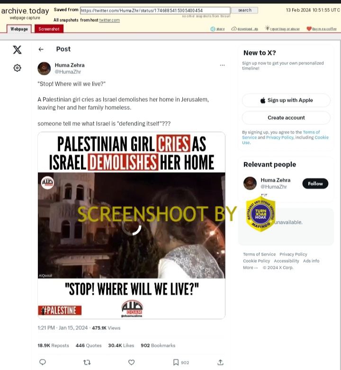
Task: Like the post with heart icon
Action: point(132,362)
